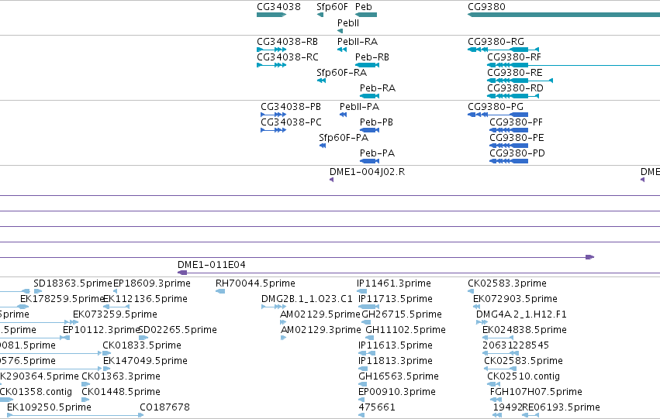Select the PebII gene label

click(348, 23)
